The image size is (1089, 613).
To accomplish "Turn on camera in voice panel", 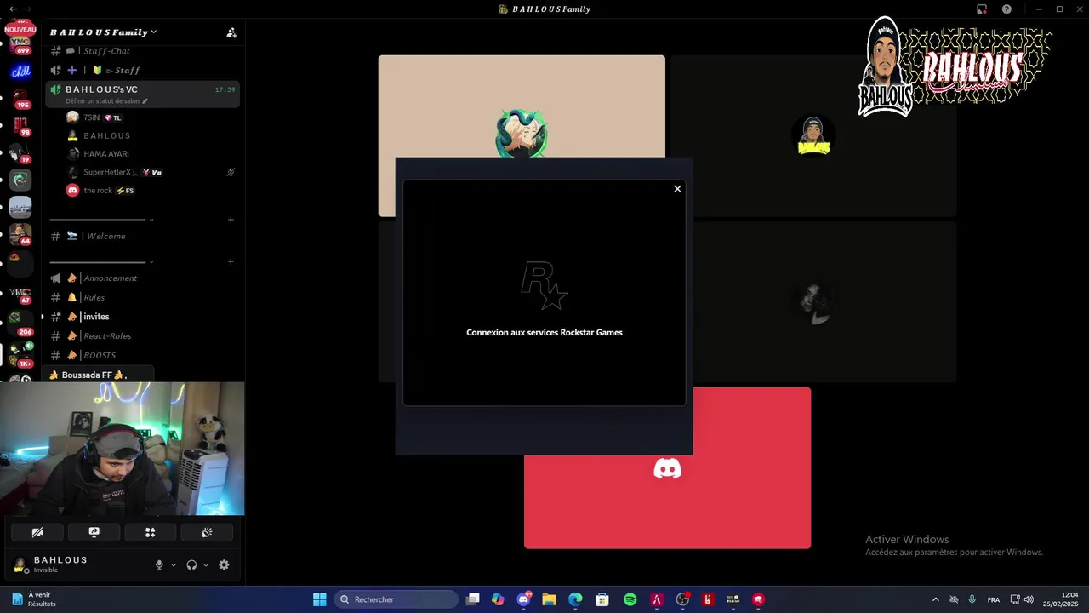I will (37, 532).
